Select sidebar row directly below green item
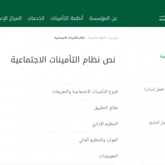The height and width of the screenshot is (165, 165). (153, 73)
